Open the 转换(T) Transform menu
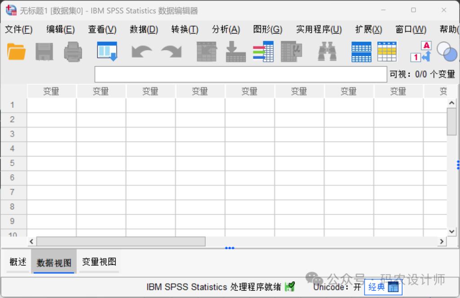Screen dimensions: 460x298 pyautogui.click(x=185, y=30)
